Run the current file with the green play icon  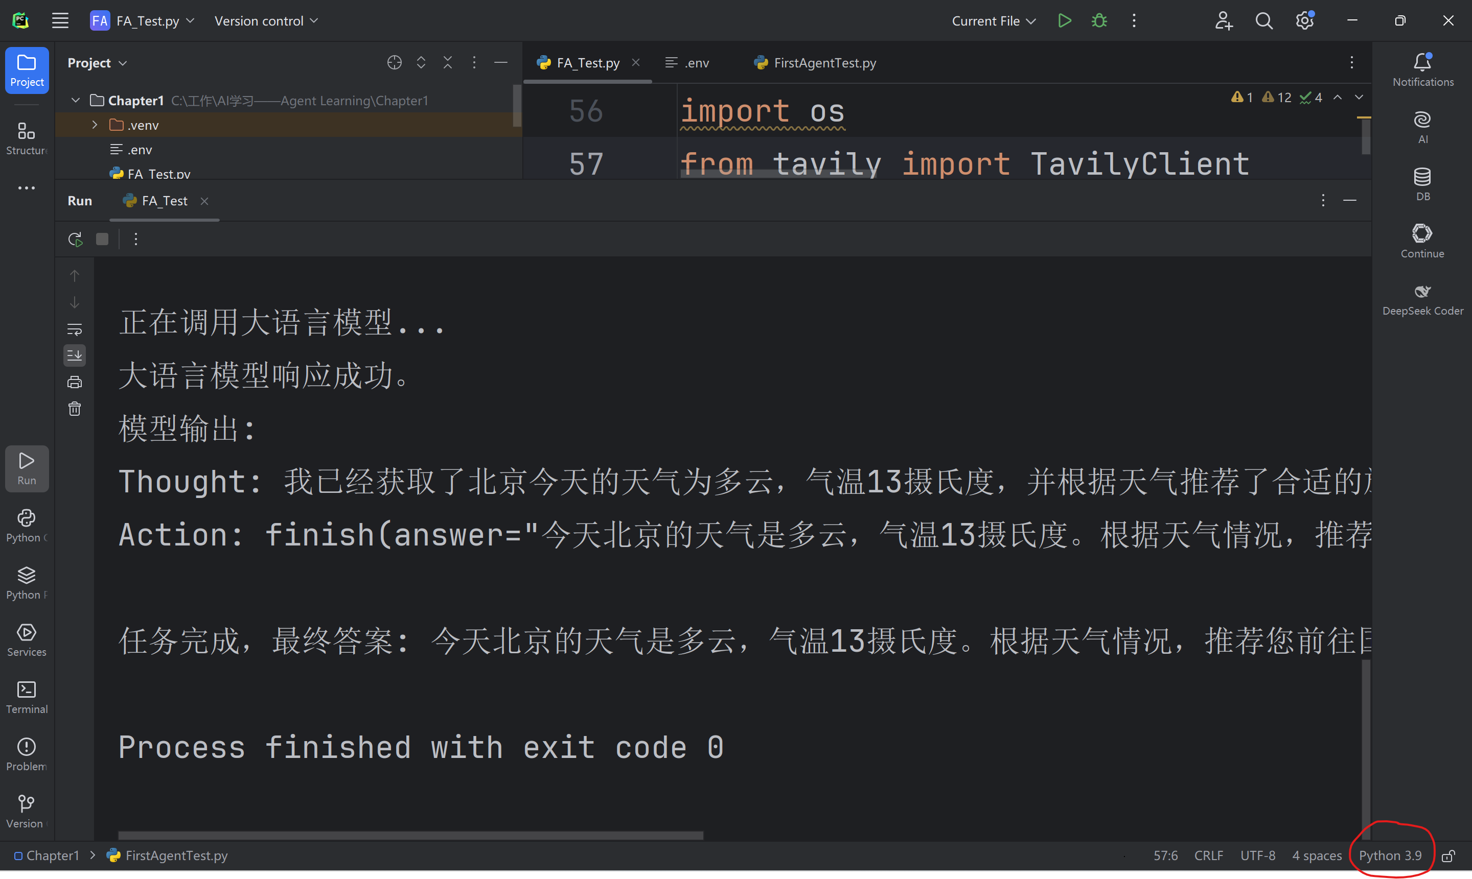1064,21
